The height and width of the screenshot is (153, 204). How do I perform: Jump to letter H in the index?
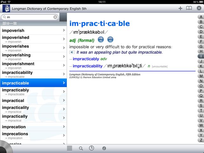201,51
